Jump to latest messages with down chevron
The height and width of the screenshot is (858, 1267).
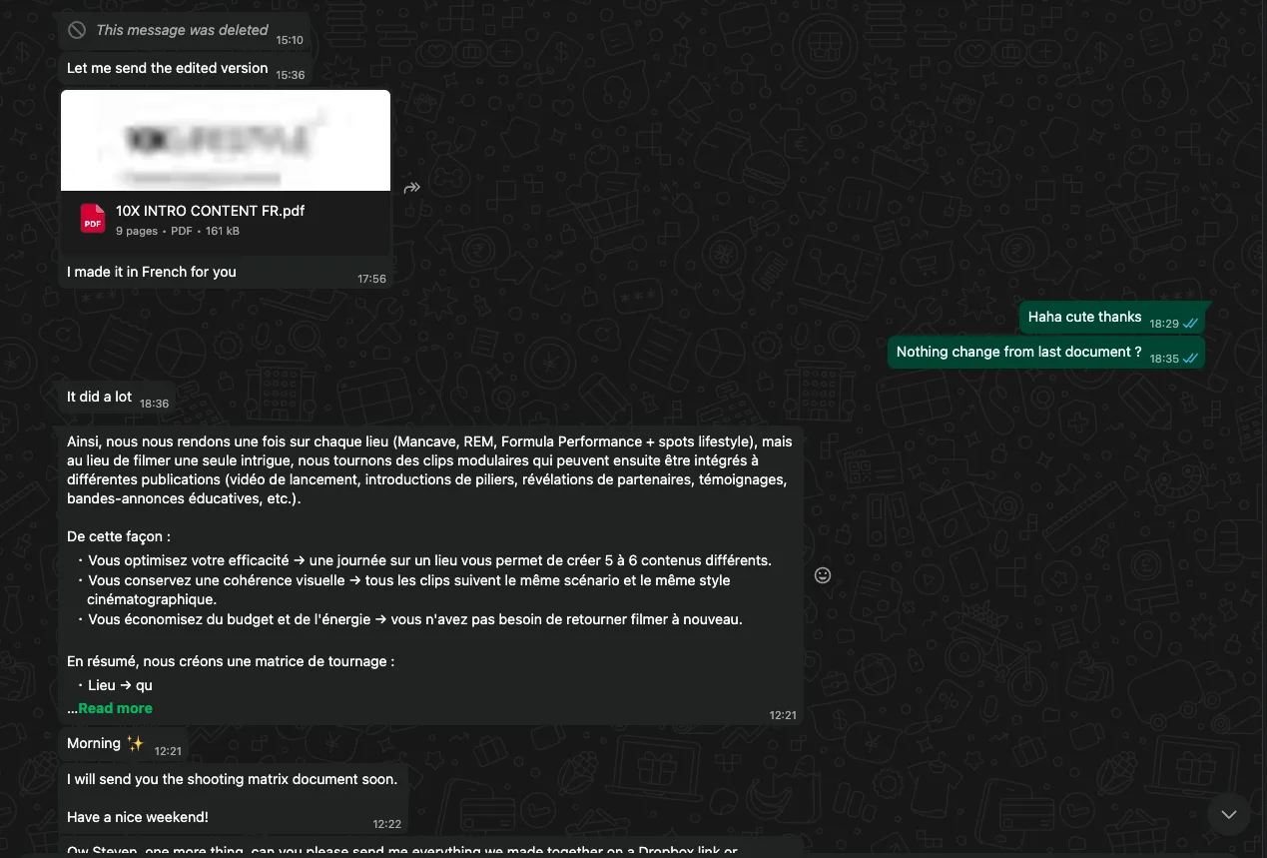[1229, 815]
